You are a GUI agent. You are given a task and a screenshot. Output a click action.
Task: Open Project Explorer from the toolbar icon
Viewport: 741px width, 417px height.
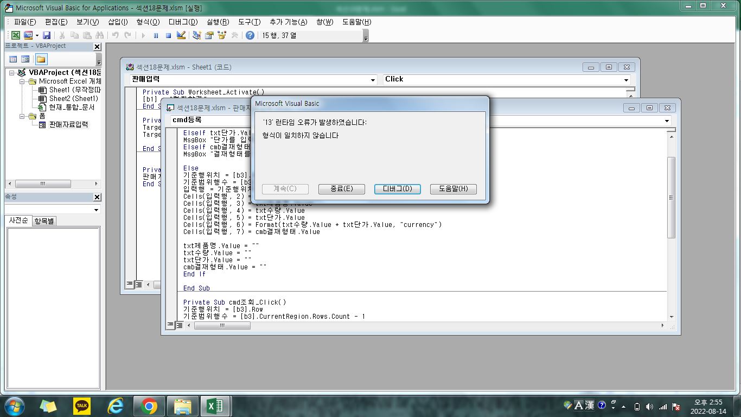click(x=197, y=35)
